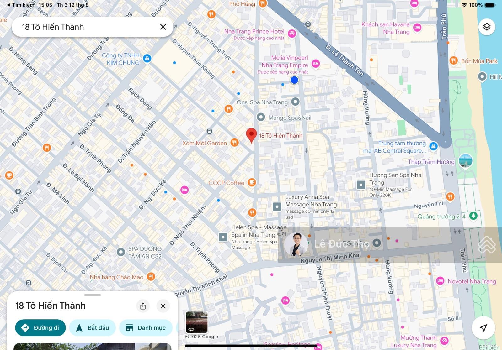Screen dimensions: 502x350
Task: Tap the 18 Tô Hiến Thành card title
Action: (51, 306)
